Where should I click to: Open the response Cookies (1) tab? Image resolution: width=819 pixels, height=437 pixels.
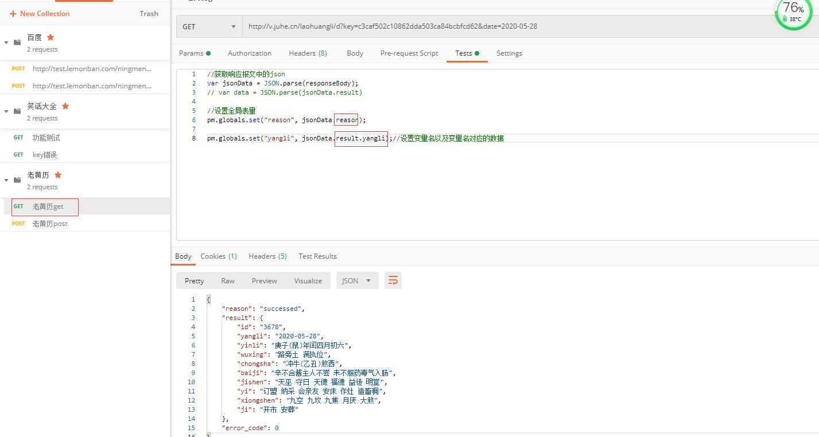click(x=219, y=256)
